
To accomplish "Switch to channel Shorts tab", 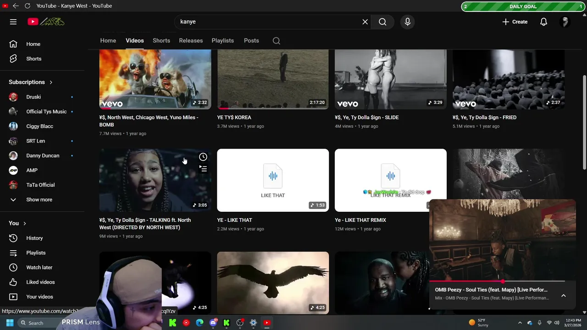I will [x=161, y=40].
